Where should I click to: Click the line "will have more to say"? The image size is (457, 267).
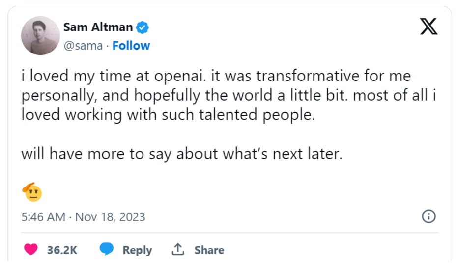pos(181,154)
